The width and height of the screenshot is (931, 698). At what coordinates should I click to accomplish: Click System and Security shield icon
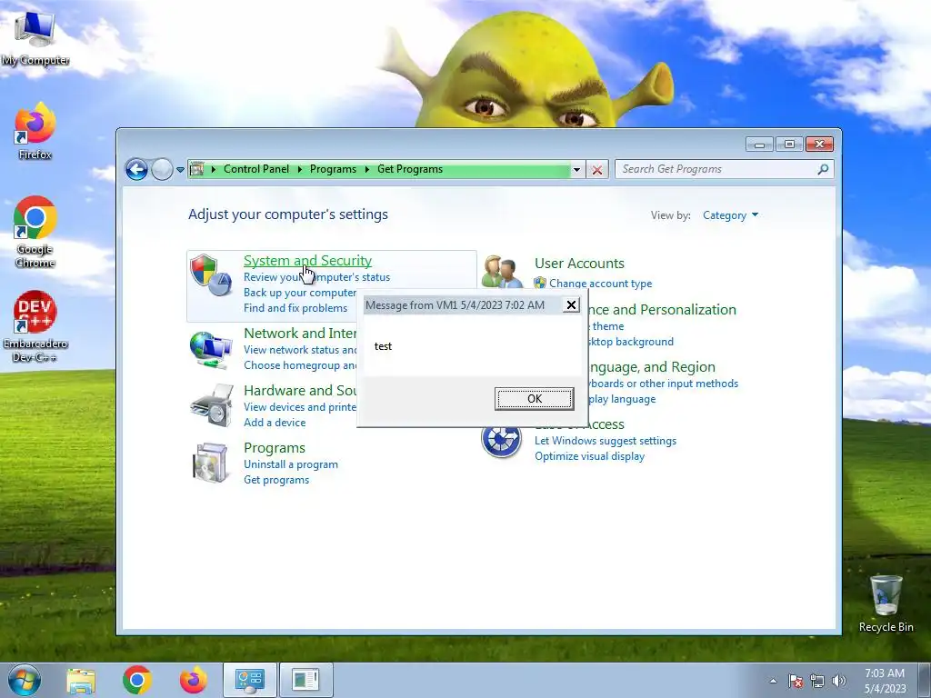(211, 275)
